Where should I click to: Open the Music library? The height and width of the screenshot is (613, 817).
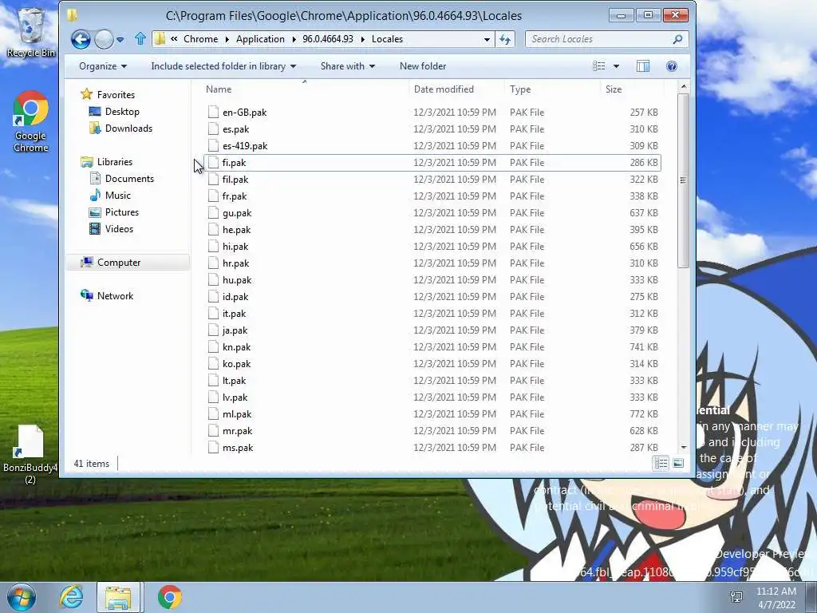tap(110, 195)
